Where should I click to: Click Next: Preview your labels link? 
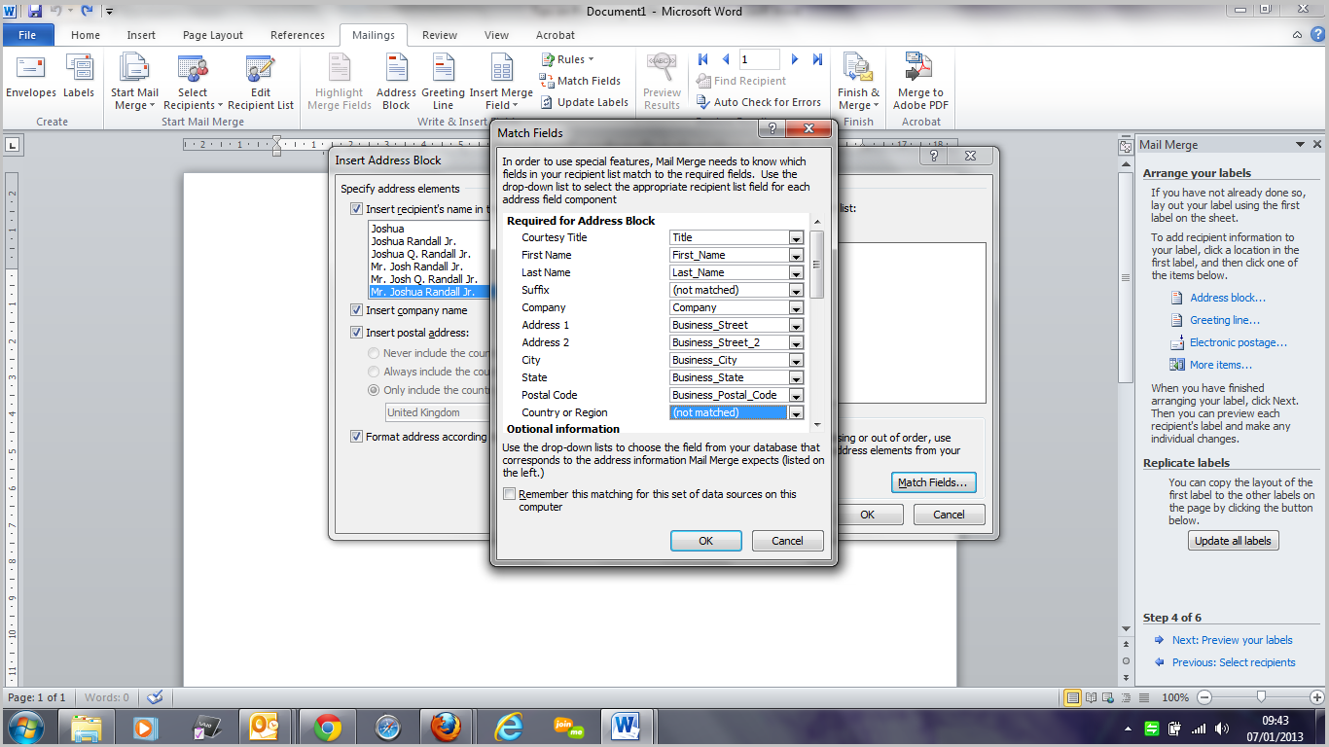(x=1232, y=640)
